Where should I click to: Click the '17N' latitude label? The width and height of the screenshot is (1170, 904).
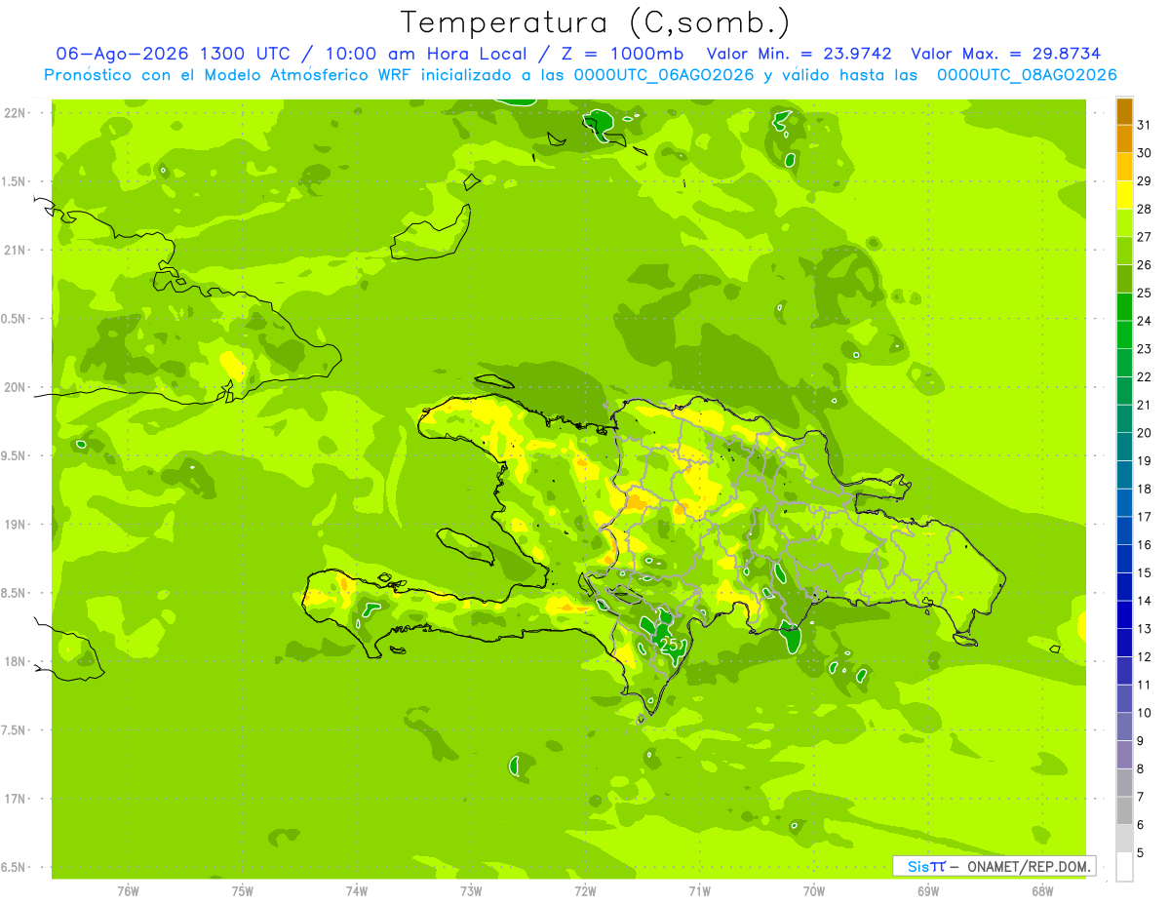click(x=17, y=799)
